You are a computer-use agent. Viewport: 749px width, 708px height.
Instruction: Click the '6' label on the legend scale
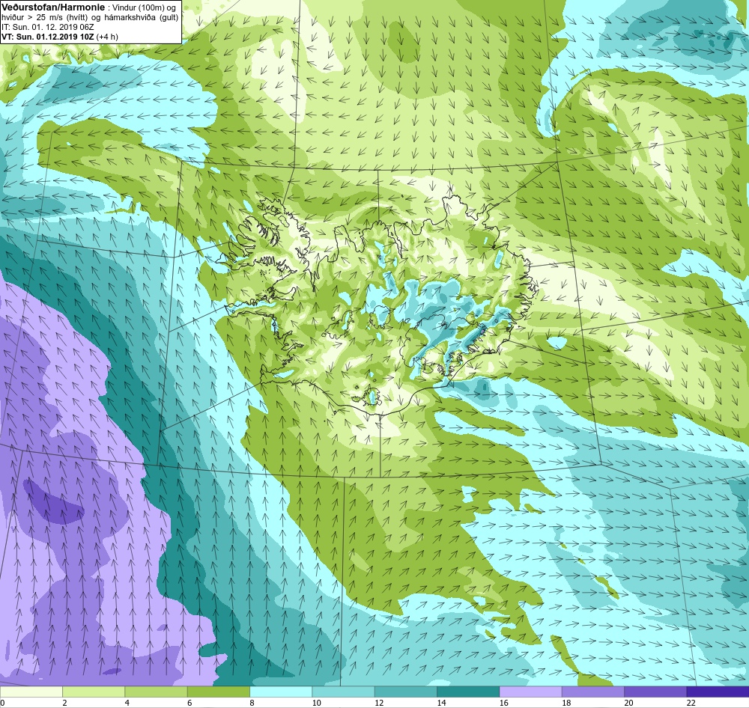click(189, 702)
